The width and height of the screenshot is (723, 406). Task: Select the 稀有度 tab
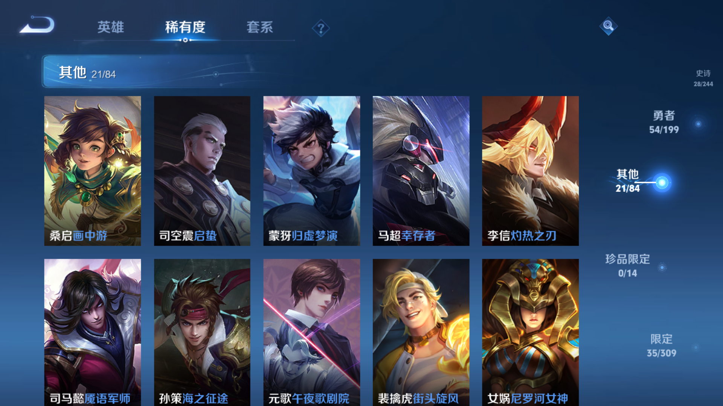[185, 27]
